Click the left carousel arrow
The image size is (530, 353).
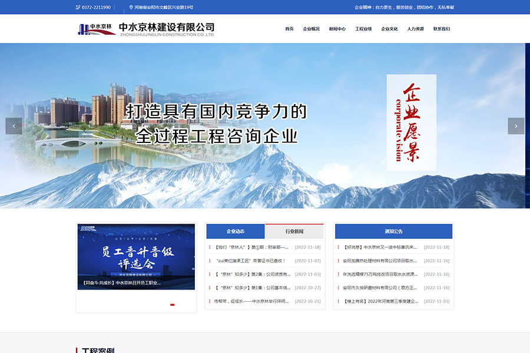(14, 125)
